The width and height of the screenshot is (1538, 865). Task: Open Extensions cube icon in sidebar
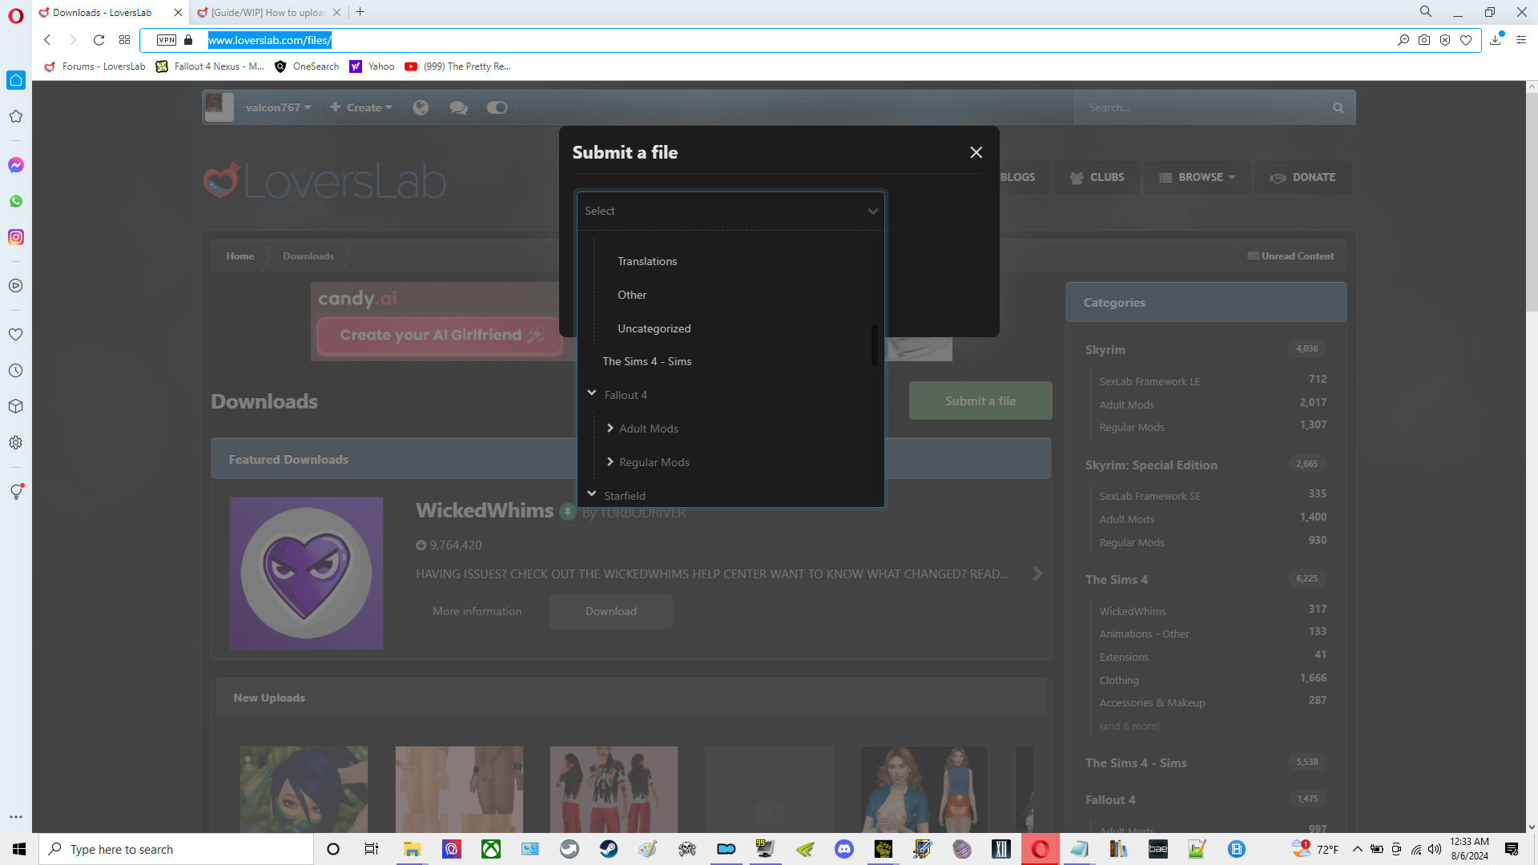(x=16, y=407)
